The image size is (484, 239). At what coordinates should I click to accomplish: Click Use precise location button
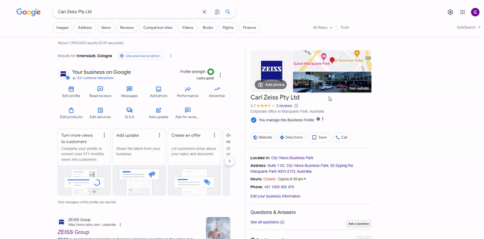140,56
